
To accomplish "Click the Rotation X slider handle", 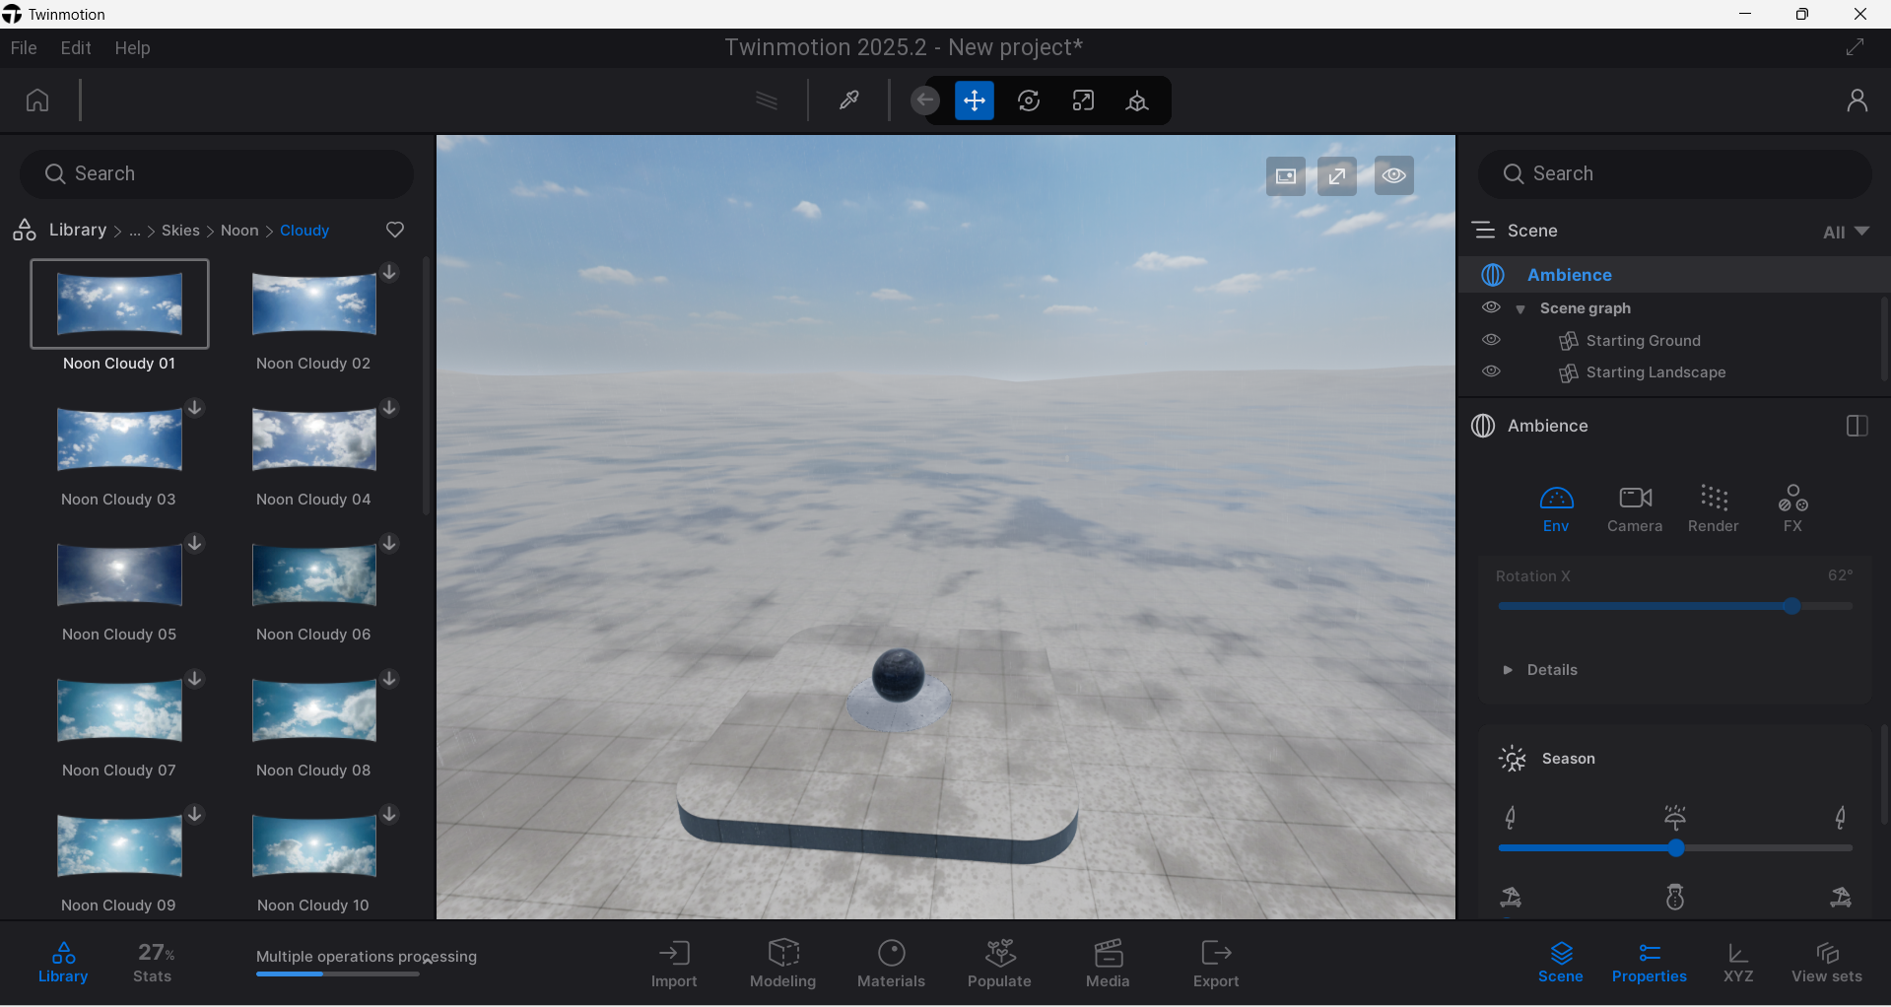I will [x=1791, y=606].
